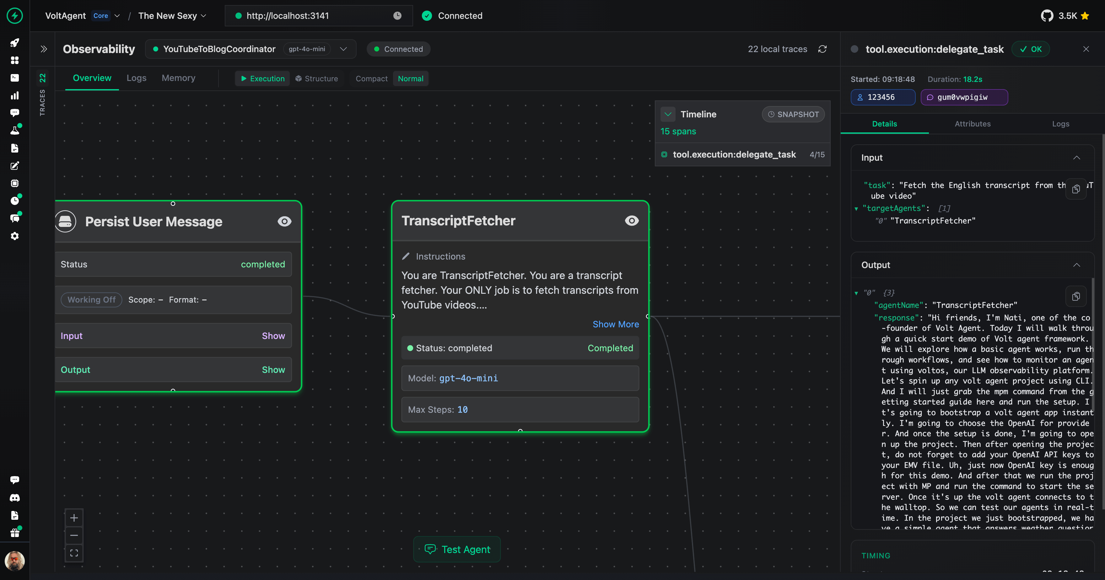Open the YouTubeToBlogCoordinator agent dropdown
The width and height of the screenshot is (1105, 580).
(x=343, y=49)
